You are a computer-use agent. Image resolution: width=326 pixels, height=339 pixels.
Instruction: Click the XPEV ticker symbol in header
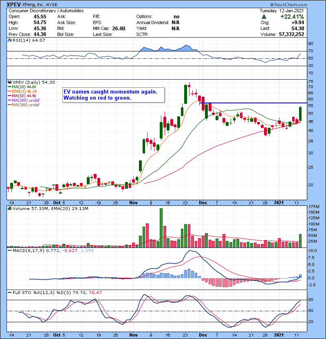coord(13,4)
